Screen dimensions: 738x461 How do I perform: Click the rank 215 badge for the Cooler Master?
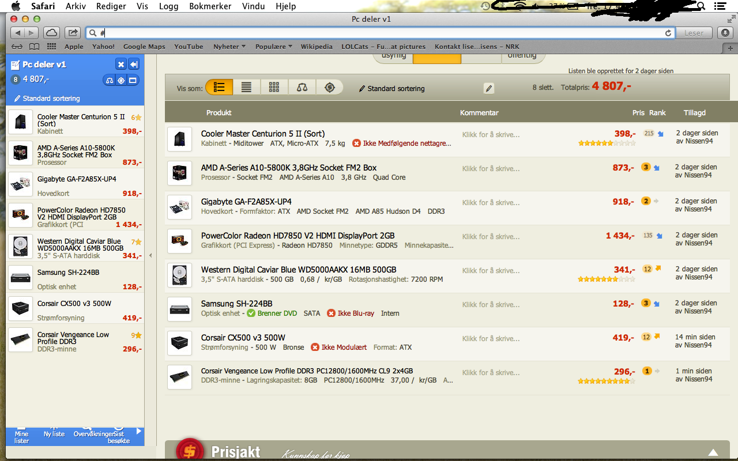pyautogui.click(x=649, y=134)
